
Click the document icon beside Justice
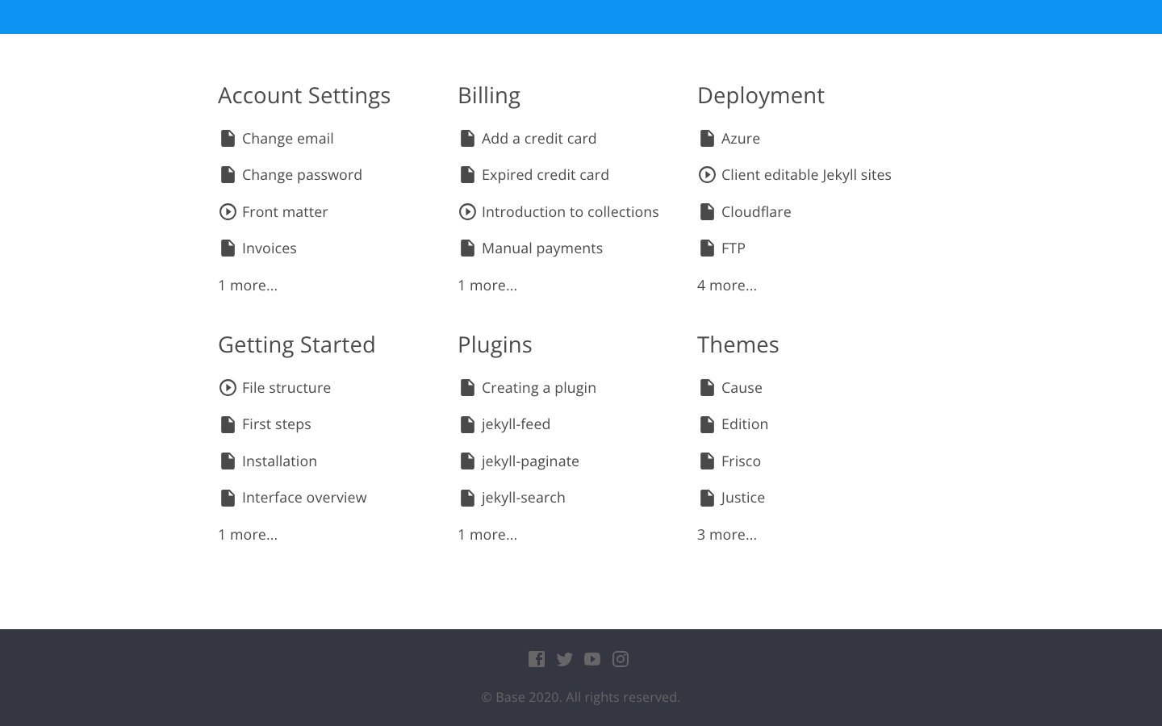pos(707,498)
